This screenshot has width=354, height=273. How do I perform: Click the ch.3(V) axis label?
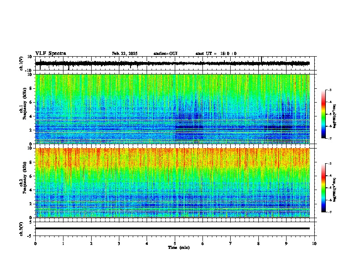[21, 229]
